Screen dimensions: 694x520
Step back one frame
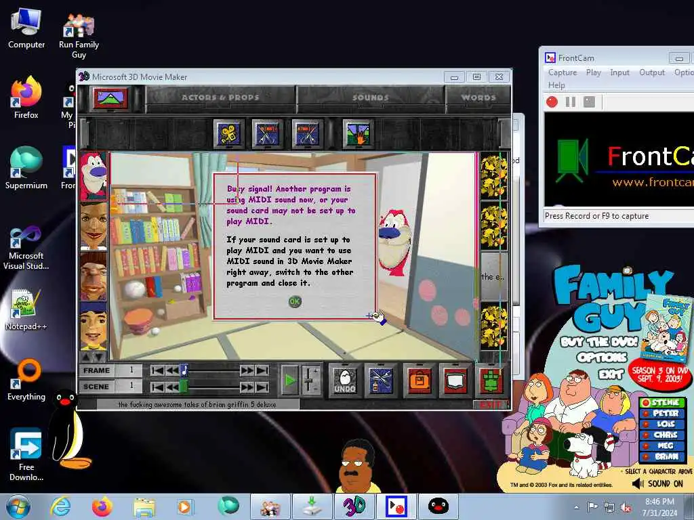171,370
